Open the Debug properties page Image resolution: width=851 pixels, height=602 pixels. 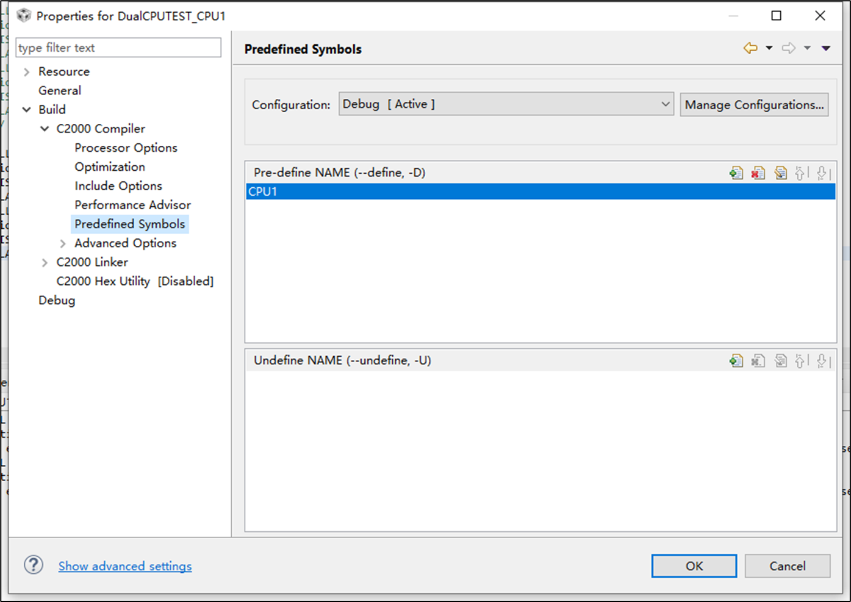(57, 300)
